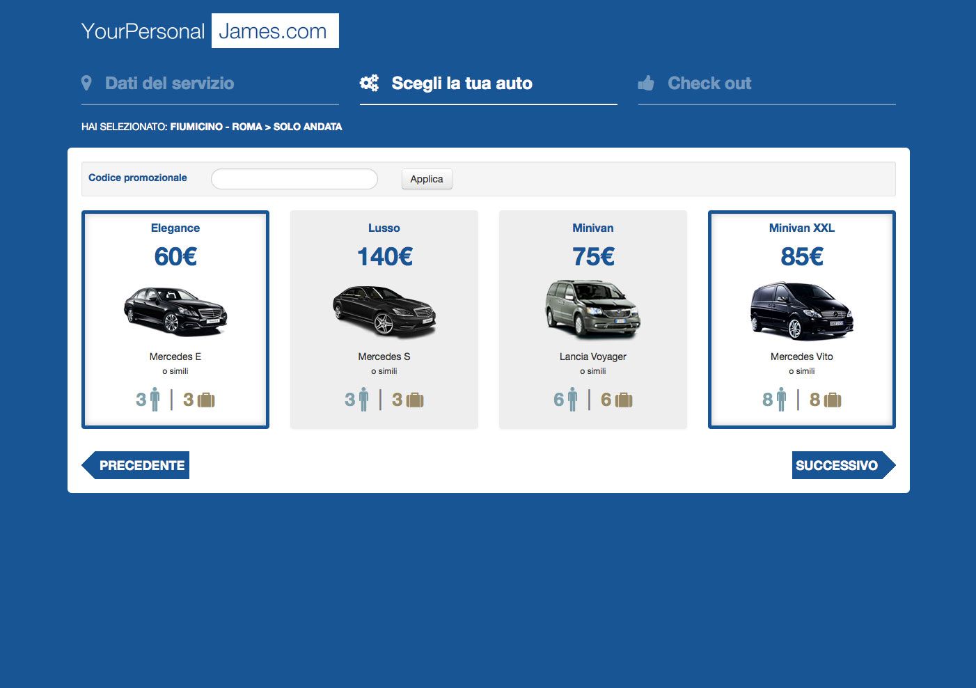This screenshot has width=976, height=688.
Task: Click the FIUMICINO - ROMA route text
Action: coord(217,127)
